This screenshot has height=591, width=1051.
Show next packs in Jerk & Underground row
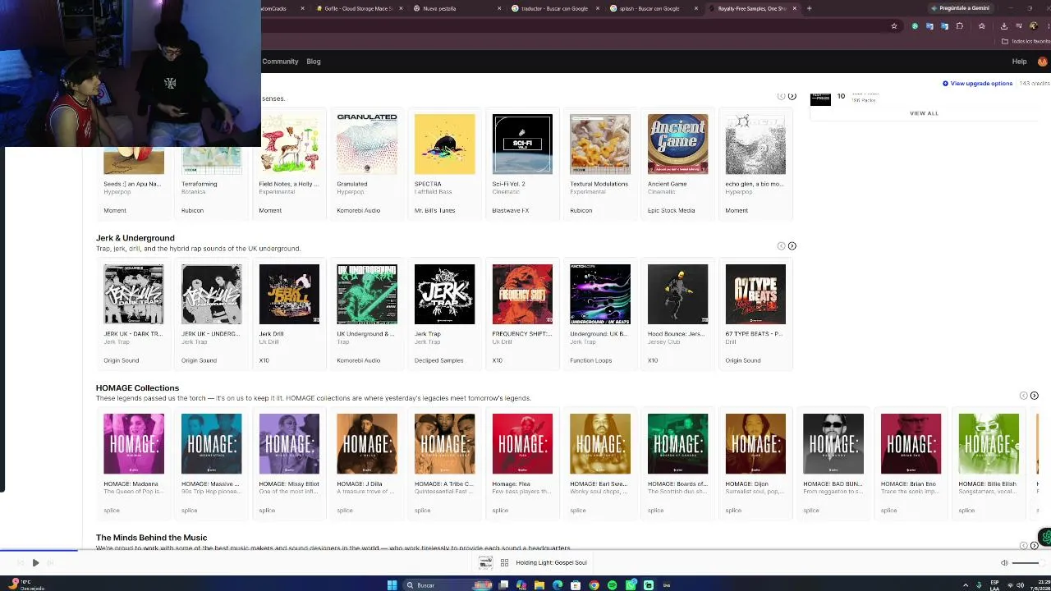tap(792, 246)
